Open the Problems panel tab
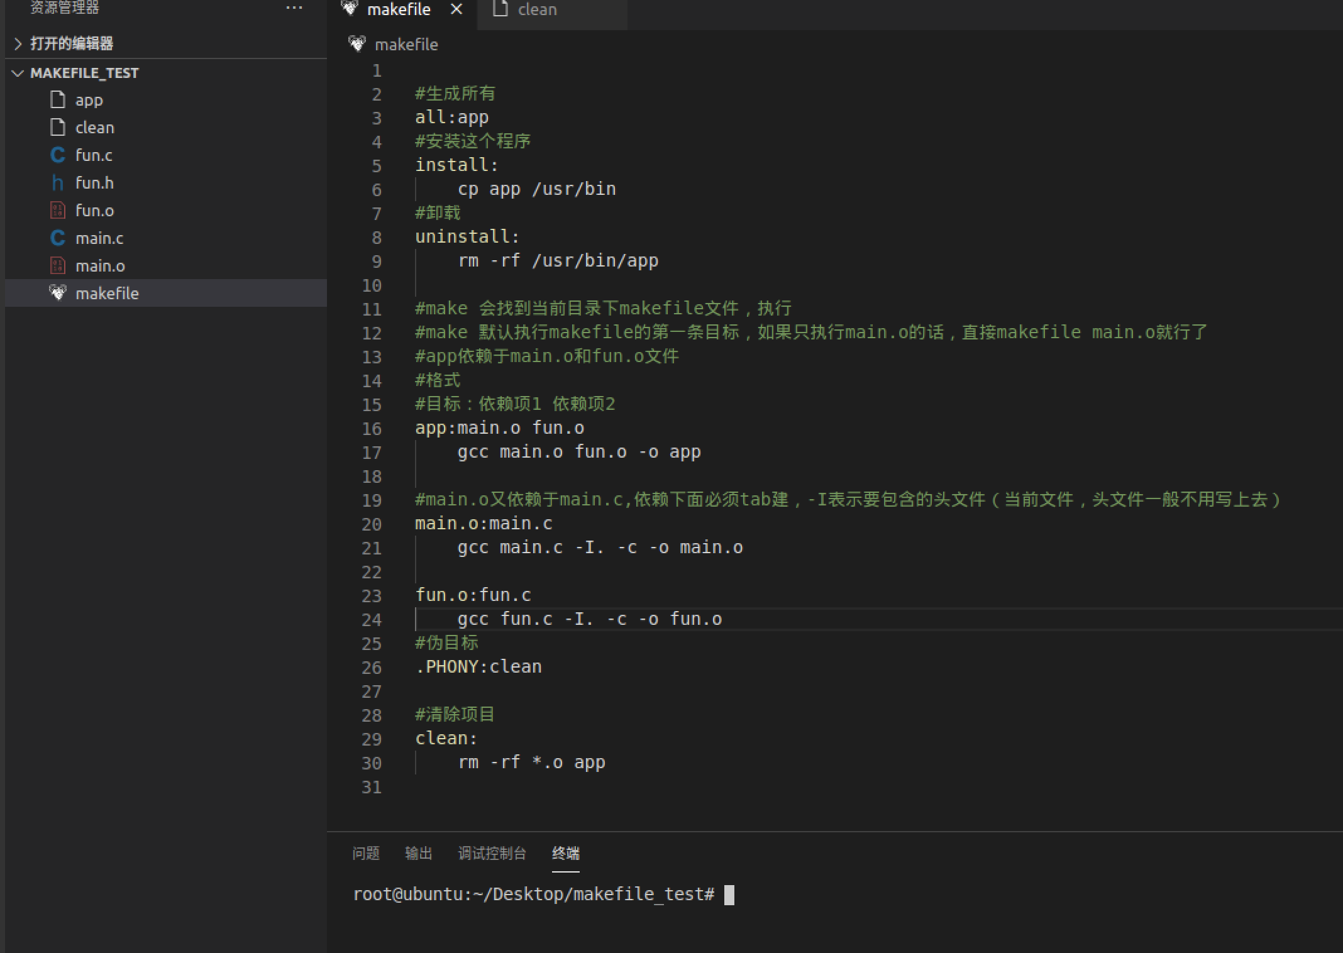The image size is (1343, 953). click(366, 853)
